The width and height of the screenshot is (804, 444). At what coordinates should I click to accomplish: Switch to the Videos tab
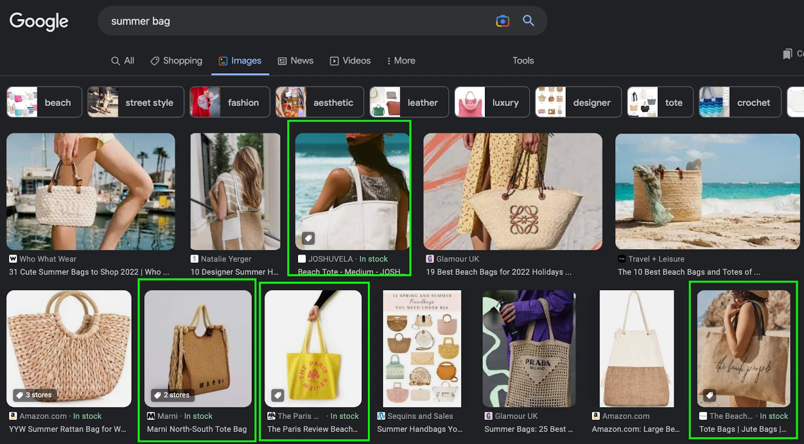tap(350, 61)
